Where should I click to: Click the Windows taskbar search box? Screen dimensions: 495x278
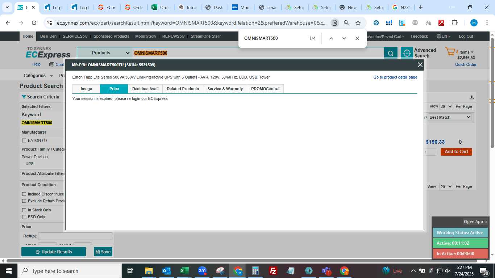click(70, 271)
